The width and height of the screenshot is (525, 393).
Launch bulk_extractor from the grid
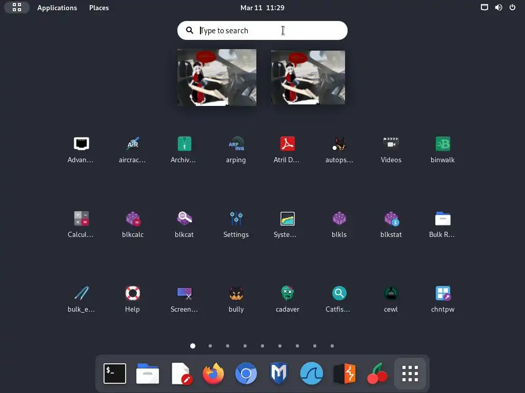pos(81,293)
